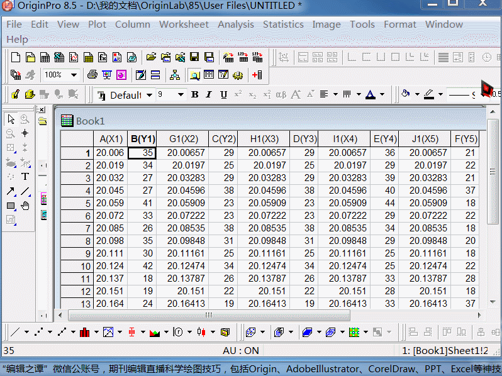Open font color picker dropdown

(x=382, y=95)
